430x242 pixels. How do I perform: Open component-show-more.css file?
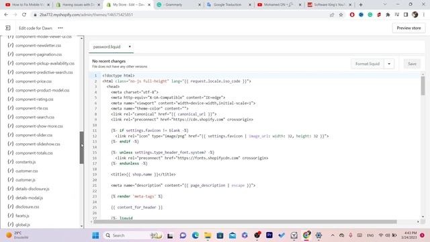coord(39,126)
